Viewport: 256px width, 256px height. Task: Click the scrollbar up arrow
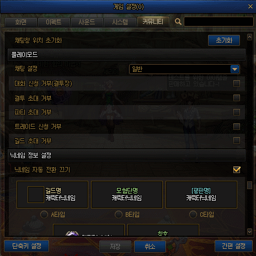(249, 37)
